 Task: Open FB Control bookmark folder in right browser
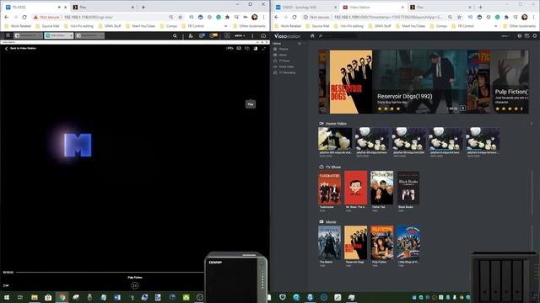pyautogui.click(x=462, y=26)
